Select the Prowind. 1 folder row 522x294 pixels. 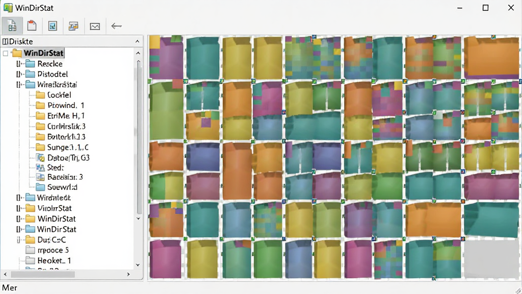point(66,105)
